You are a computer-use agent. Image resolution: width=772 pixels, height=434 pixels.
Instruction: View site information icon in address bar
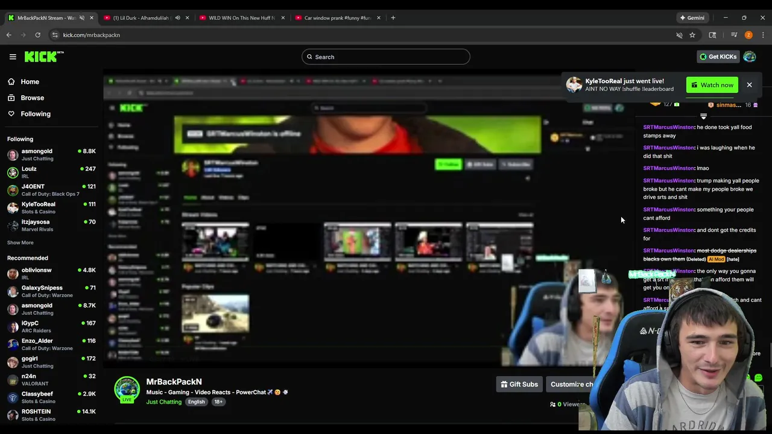tap(54, 35)
